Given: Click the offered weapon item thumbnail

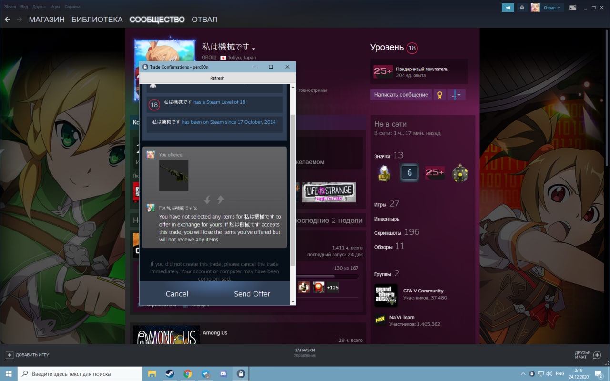Looking at the screenshot, I should (x=173, y=175).
